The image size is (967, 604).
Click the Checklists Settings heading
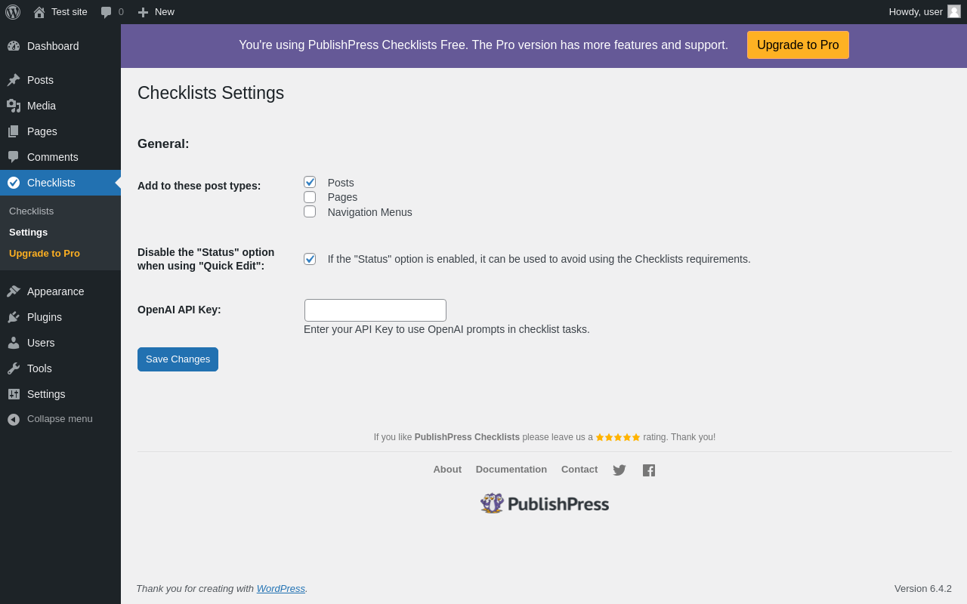[211, 93]
